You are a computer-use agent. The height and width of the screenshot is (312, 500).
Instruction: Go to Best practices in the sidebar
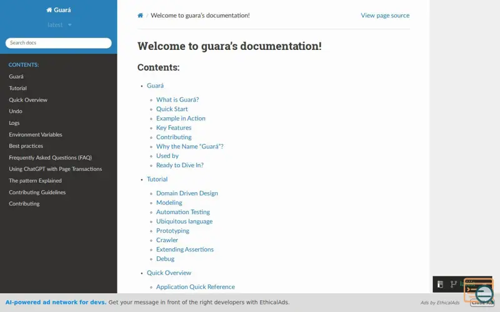coord(26,146)
